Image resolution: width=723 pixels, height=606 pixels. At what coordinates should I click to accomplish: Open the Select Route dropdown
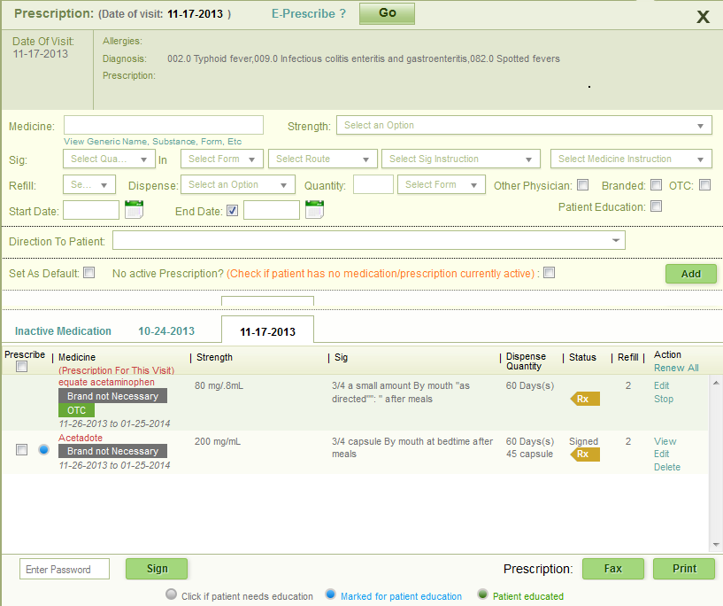coord(323,159)
